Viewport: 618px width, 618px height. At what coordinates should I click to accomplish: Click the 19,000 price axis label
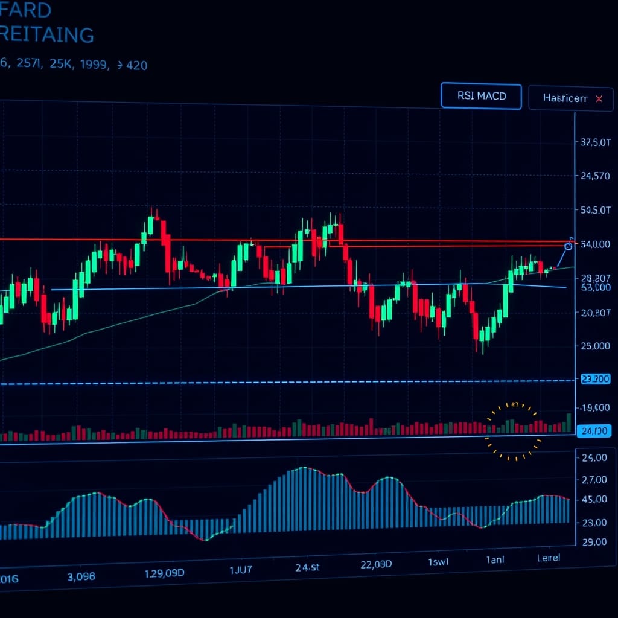(594, 407)
